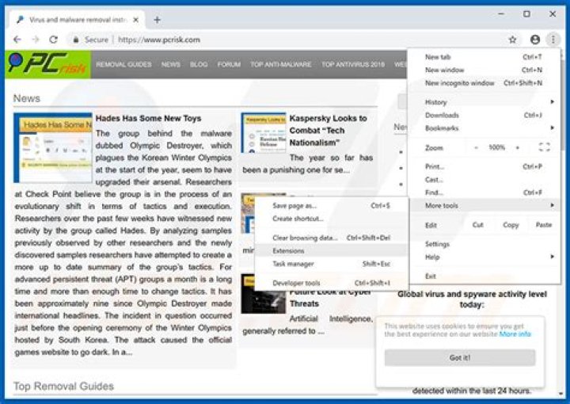The image size is (570, 404).
Task: Open the FORUM nav tab
Action: (229, 64)
